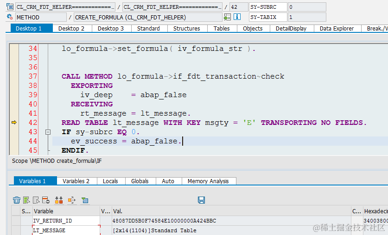
Task: Click the Hexadecimal column header
Action: [x=375, y=211]
